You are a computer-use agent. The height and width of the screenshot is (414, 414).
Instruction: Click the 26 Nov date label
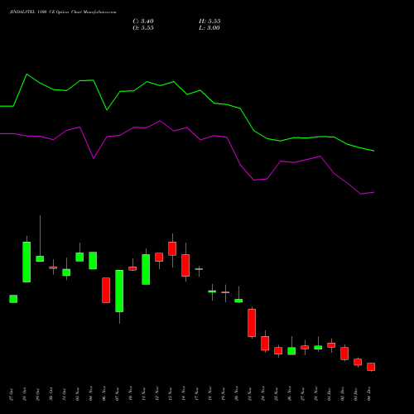pyautogui.click(x=289, y=393)
